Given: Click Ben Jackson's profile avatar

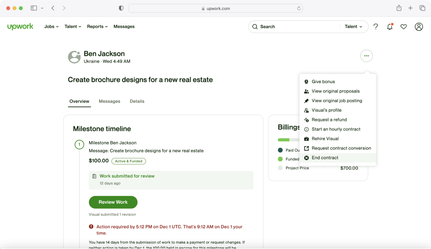Looking at the screenshot, I should (74, 57).
